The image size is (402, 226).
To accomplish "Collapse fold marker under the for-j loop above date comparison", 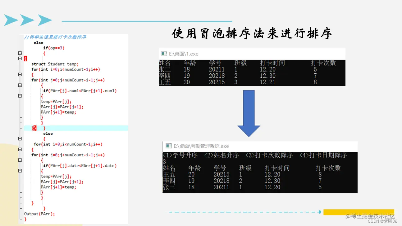I will (x=20, y=160).
